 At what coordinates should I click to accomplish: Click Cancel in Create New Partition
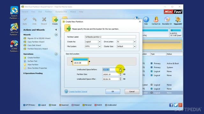tap(132, 92)
